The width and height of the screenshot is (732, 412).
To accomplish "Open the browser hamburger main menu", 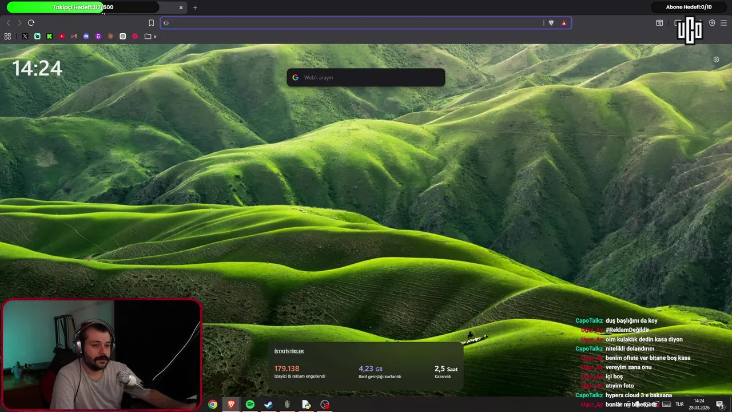I will coord(723,23).
